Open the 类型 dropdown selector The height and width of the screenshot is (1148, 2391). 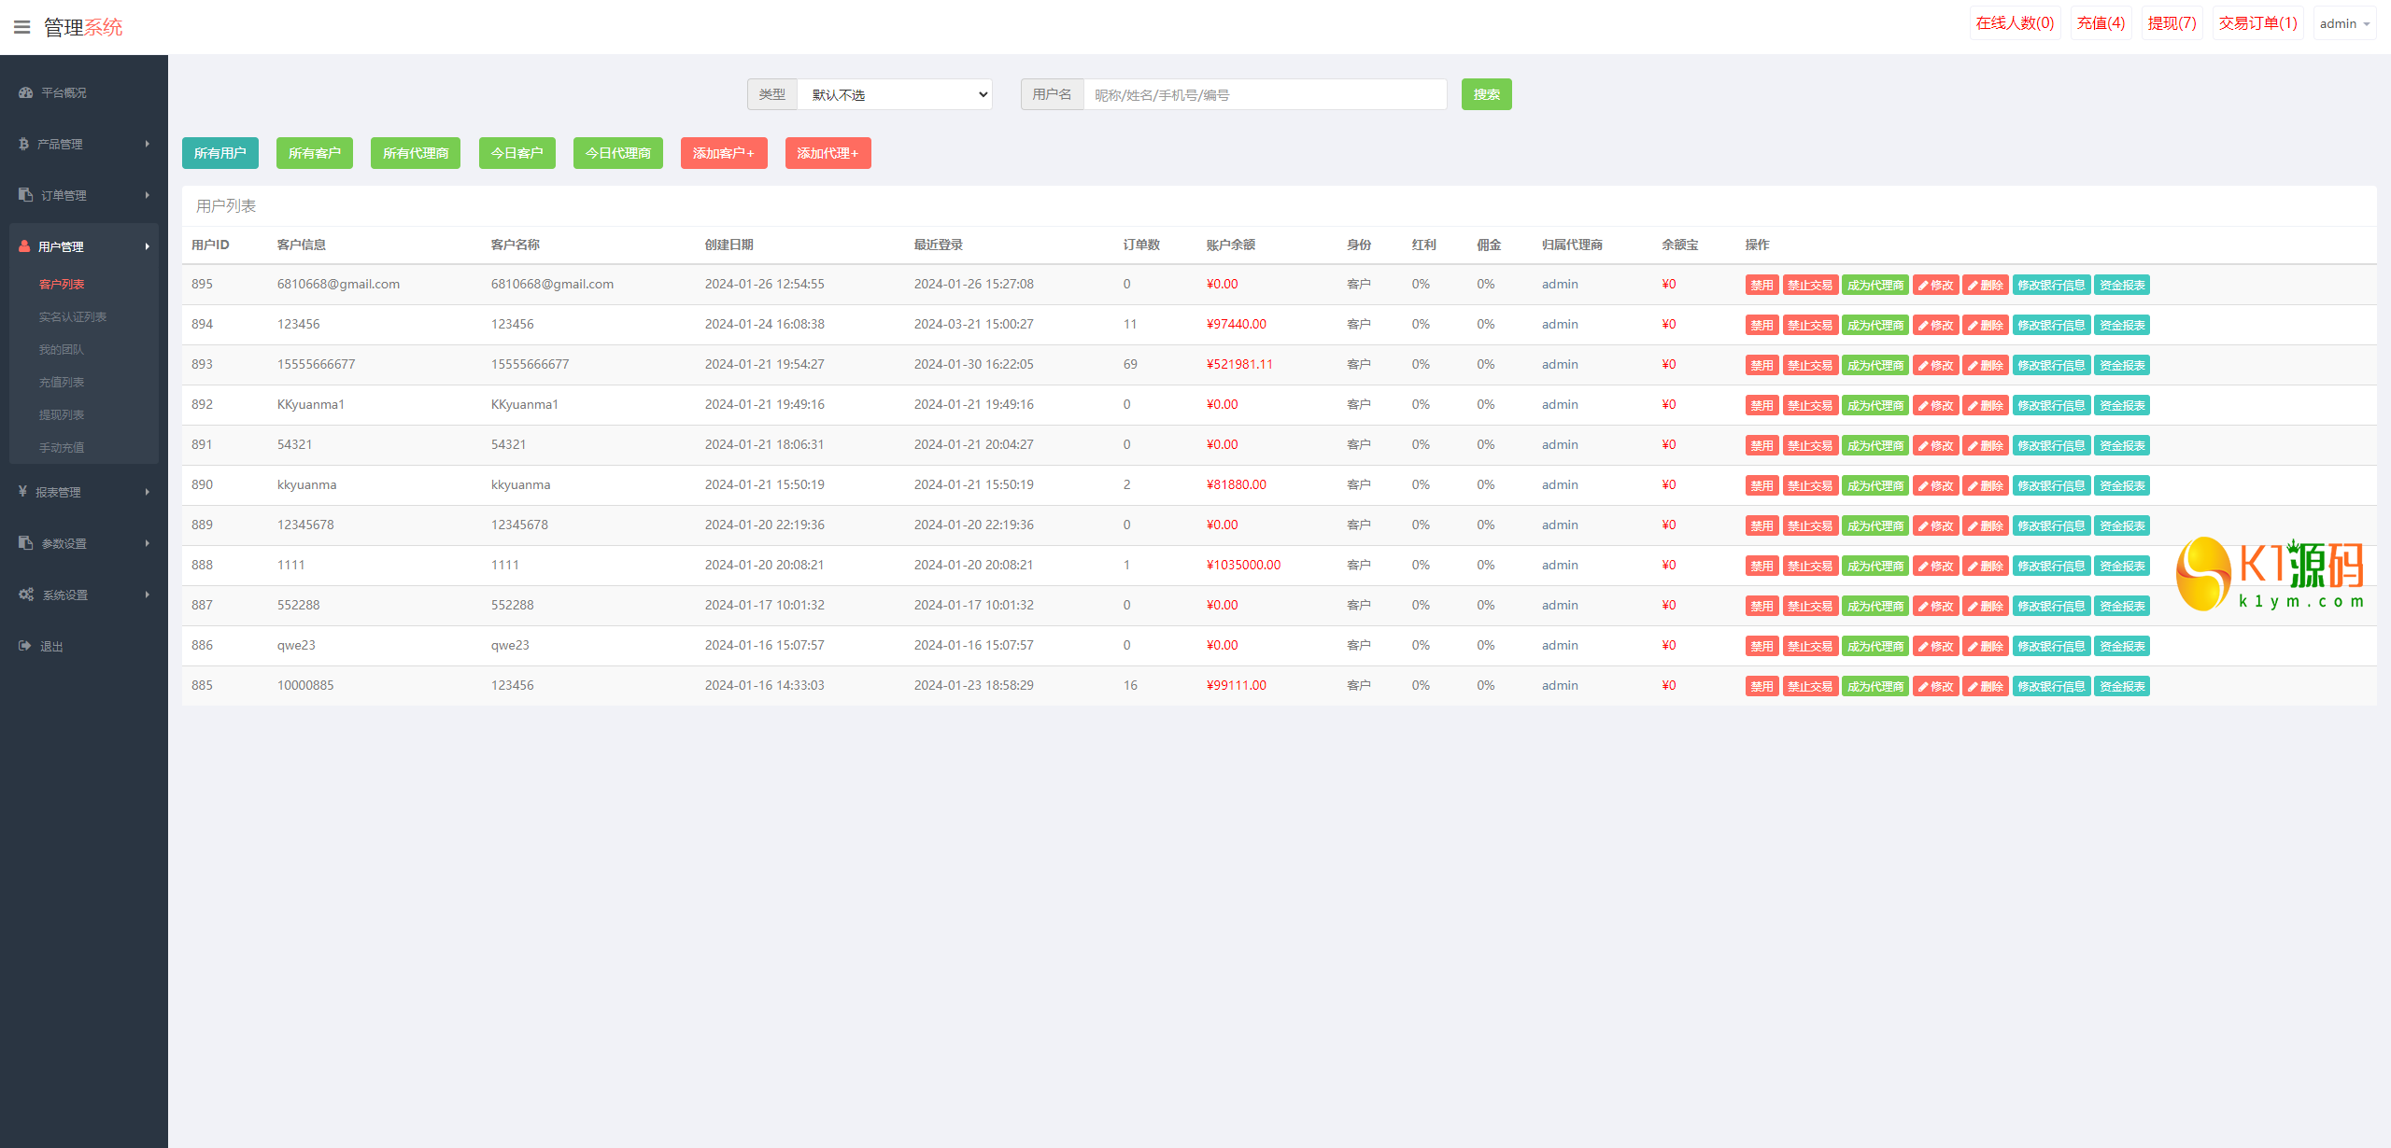click(x=894, y=94)
